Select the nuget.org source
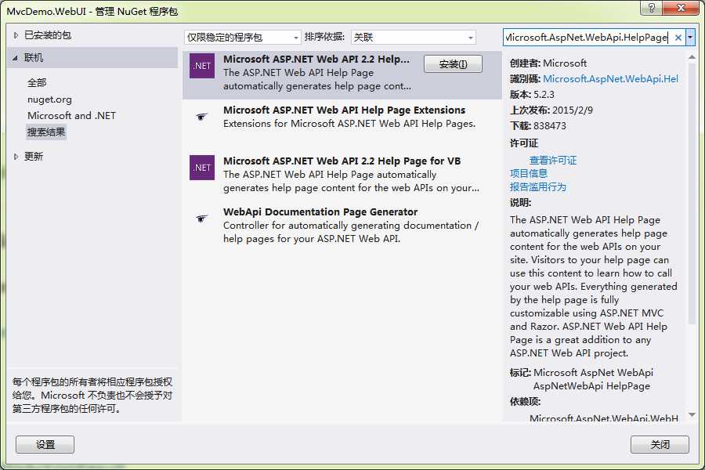705x470 pixels. [x=49, y=99]
